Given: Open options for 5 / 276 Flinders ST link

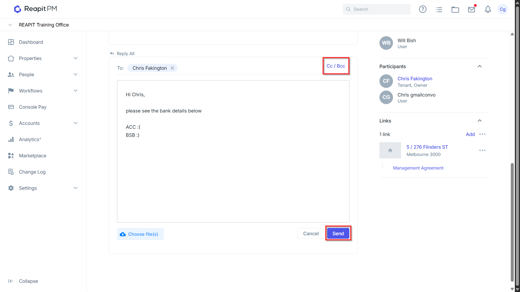Looking at the screenshot, I should (x=482, y=150).
